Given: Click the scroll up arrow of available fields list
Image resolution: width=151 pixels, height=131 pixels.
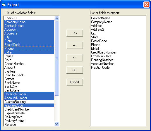Looking at the screenshot, I should point(57,18).
